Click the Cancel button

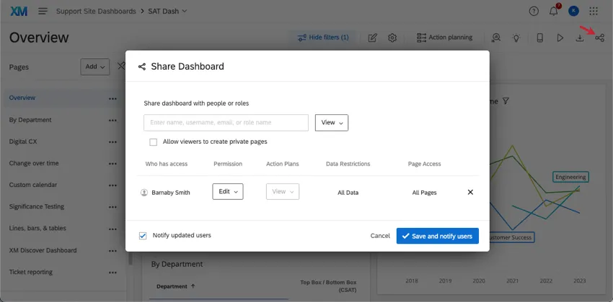tap(380, 236)
